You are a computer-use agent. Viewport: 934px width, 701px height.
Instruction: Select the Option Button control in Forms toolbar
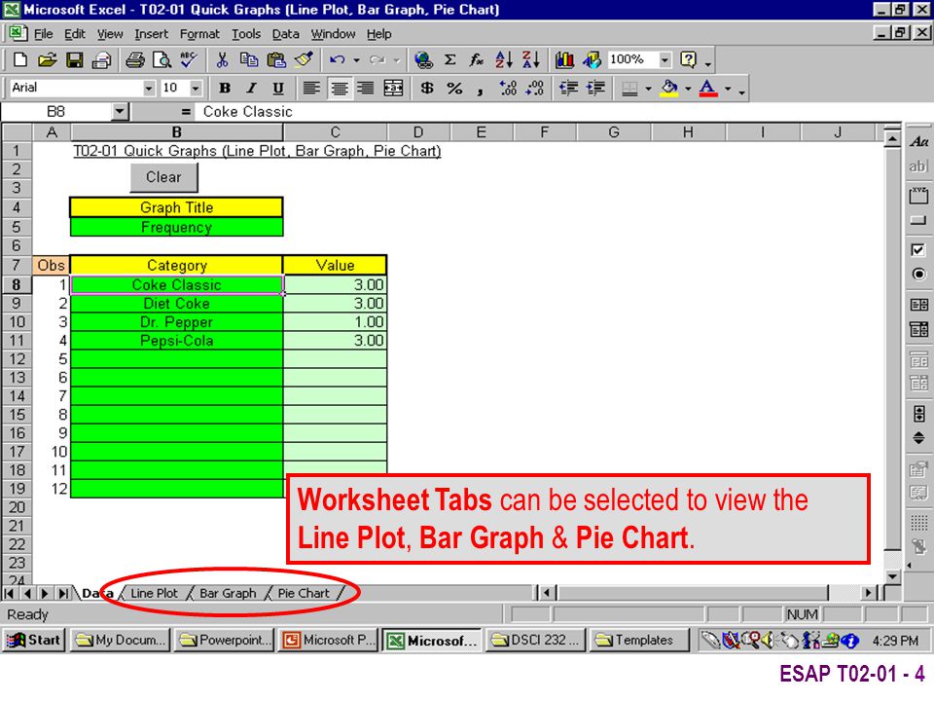(917, 275)
